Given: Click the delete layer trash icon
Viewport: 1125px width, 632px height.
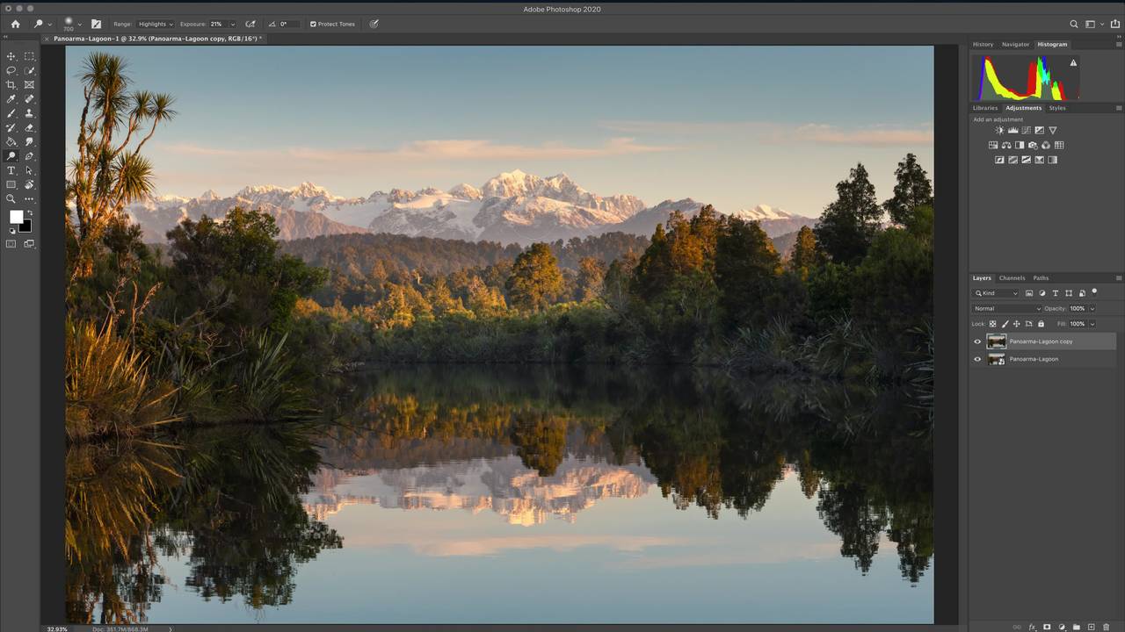Looking at the screenshot, I should pos(1106,627).
